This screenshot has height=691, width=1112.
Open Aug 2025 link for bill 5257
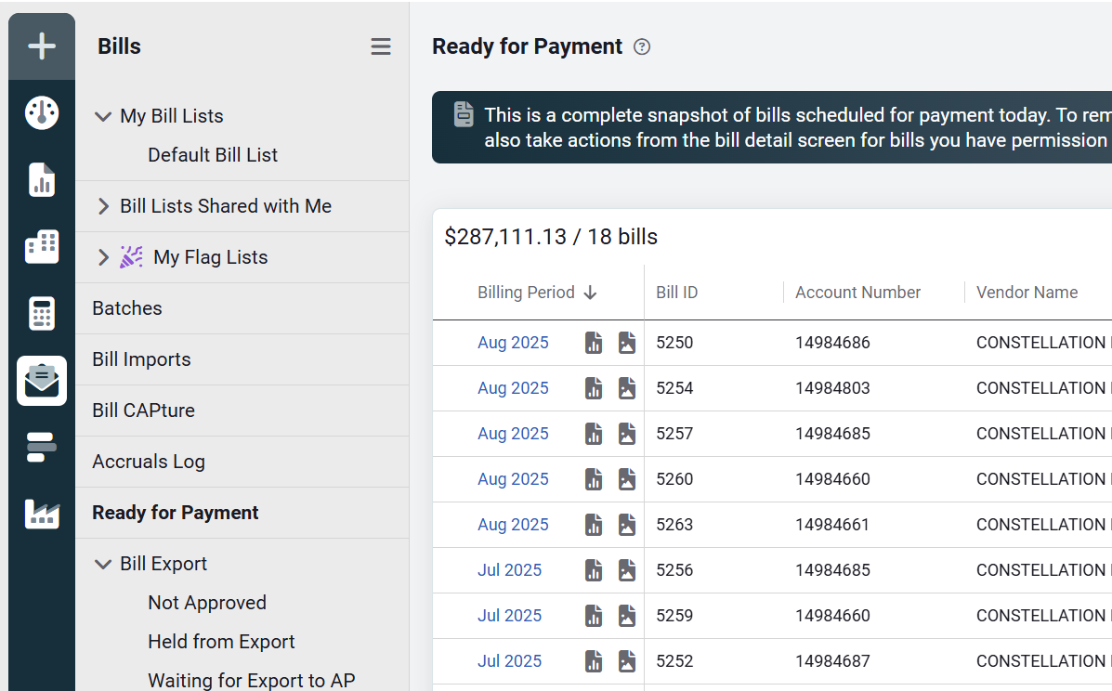tap(513, 433)
